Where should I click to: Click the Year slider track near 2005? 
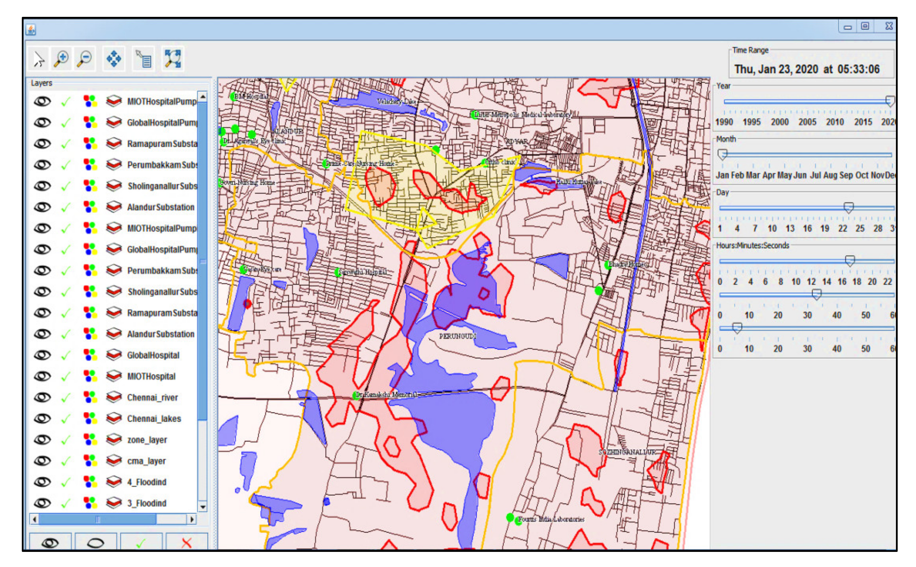coord(807,102)
